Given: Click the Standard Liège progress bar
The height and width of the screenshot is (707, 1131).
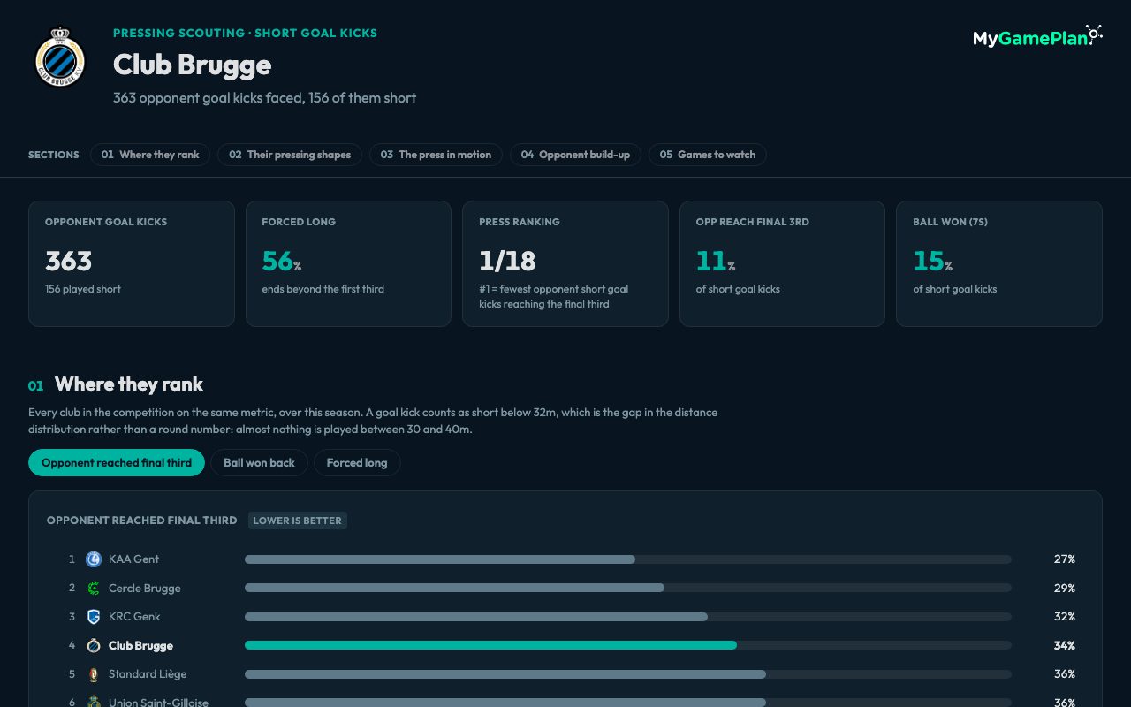Looking at the screenshot, I should 628,674.
